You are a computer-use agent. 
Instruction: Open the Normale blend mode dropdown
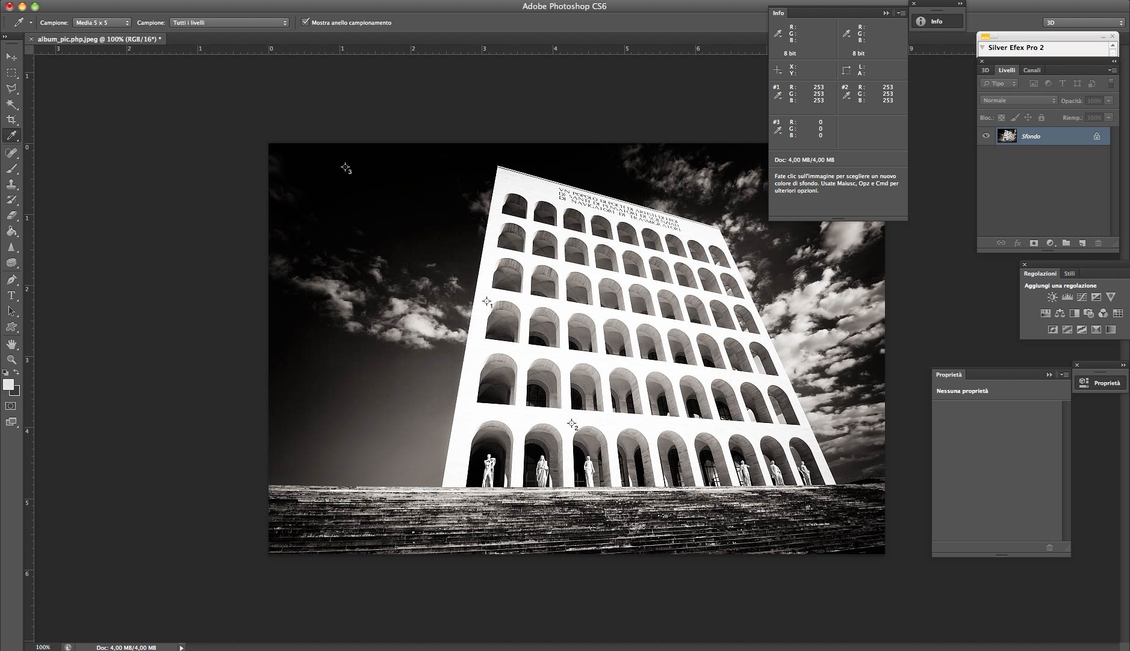[1019, 100]
